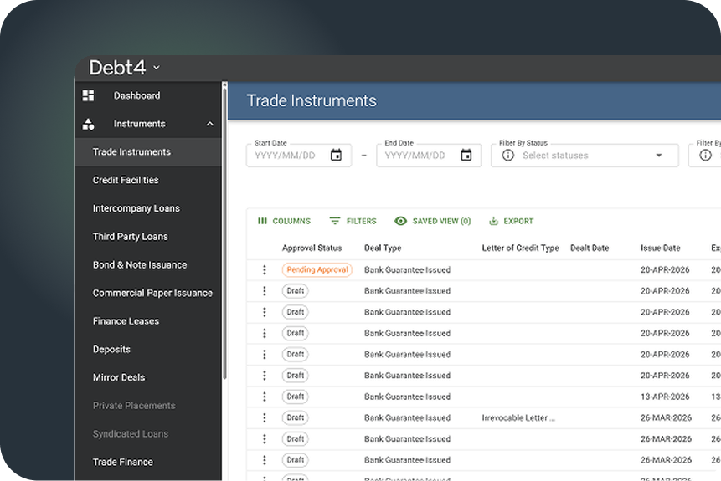Select the Trade Instruments menu item

(148, 152)
